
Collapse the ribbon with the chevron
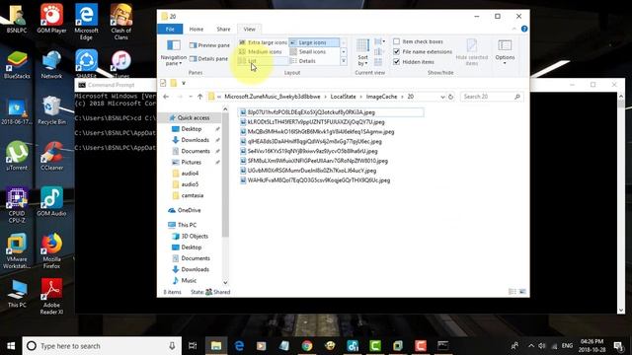click(513, 29)
